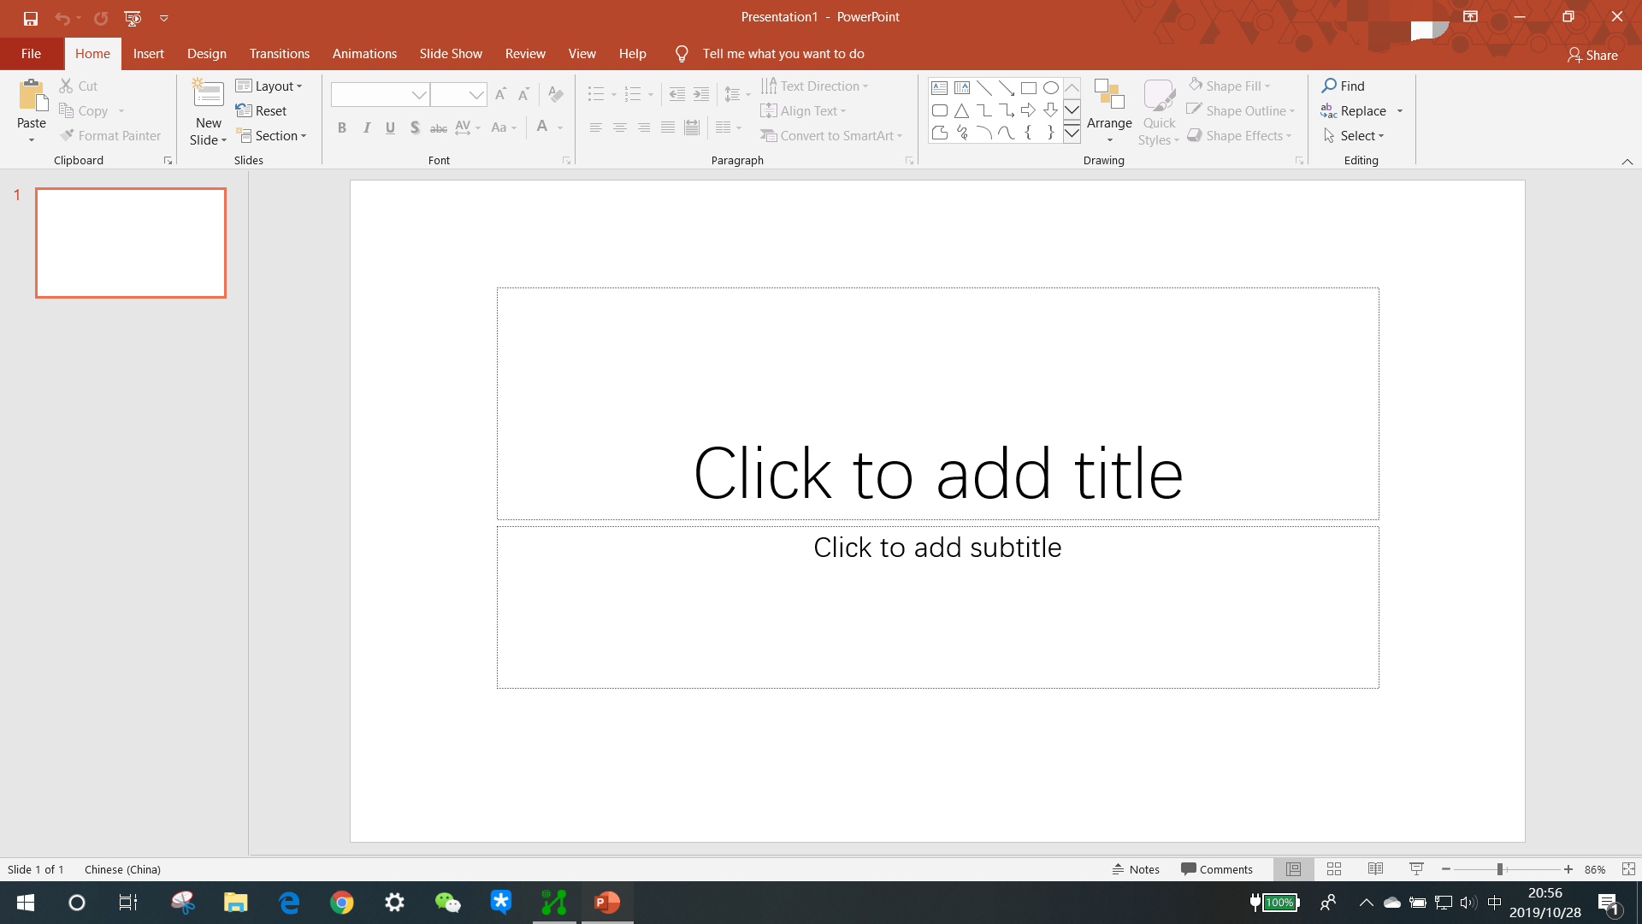Viewport: 1642px width, 924px height.
Task: Click the Arrange icon
Action: (1109, 95)
